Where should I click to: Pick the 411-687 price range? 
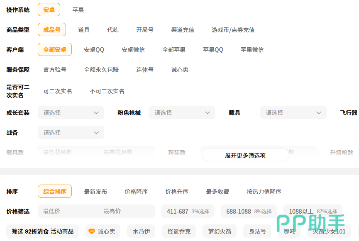[x=188, y=211]
